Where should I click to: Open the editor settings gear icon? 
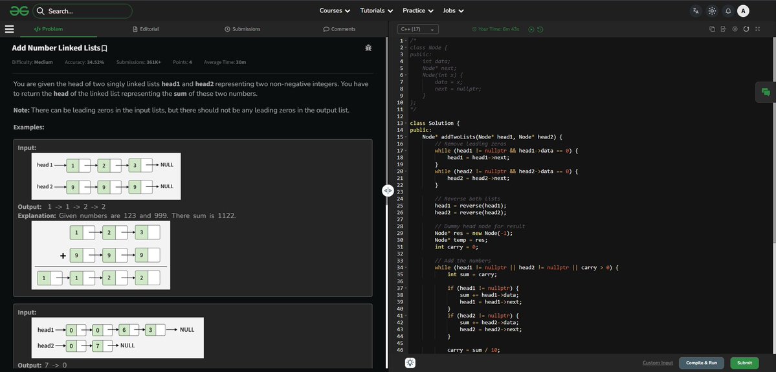pyautogui.click(x=735, y=29)
